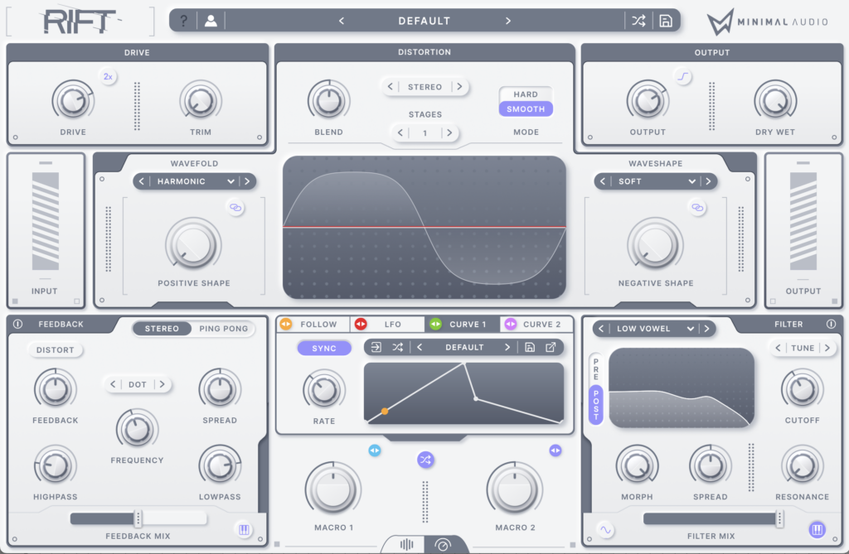This screenshot has height=554, width=849.
Task: Click the Input level meter
Action: [46, 221]
